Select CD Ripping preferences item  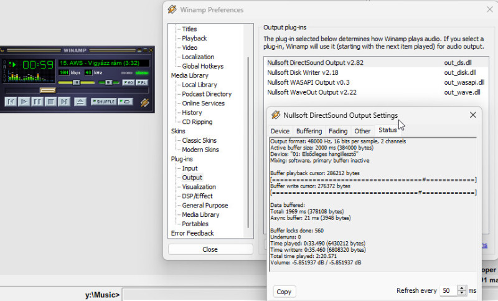click(197, 122)
